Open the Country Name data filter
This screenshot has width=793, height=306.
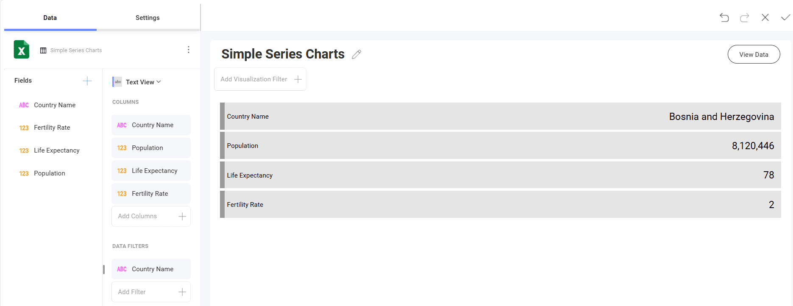coord(151,269)
